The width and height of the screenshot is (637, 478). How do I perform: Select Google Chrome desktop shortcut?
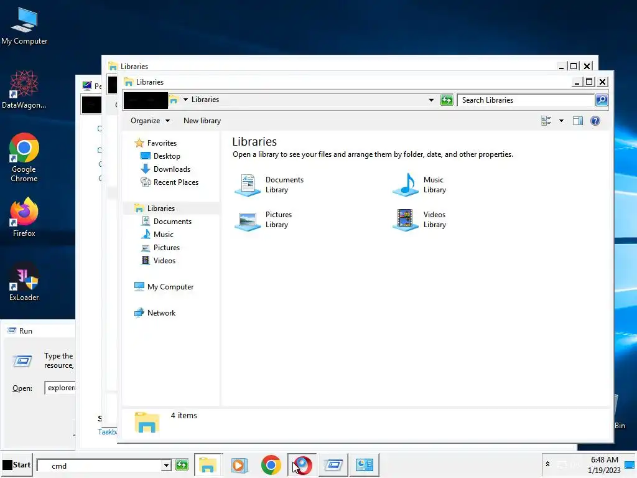click(x=24, y=157)
